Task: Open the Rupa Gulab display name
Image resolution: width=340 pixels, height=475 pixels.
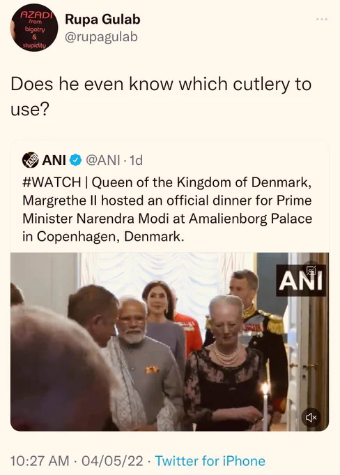Action: click(102, 20)
